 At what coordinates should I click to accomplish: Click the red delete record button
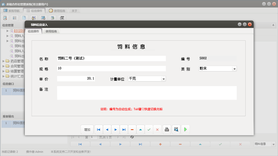(x=132, y=129)
